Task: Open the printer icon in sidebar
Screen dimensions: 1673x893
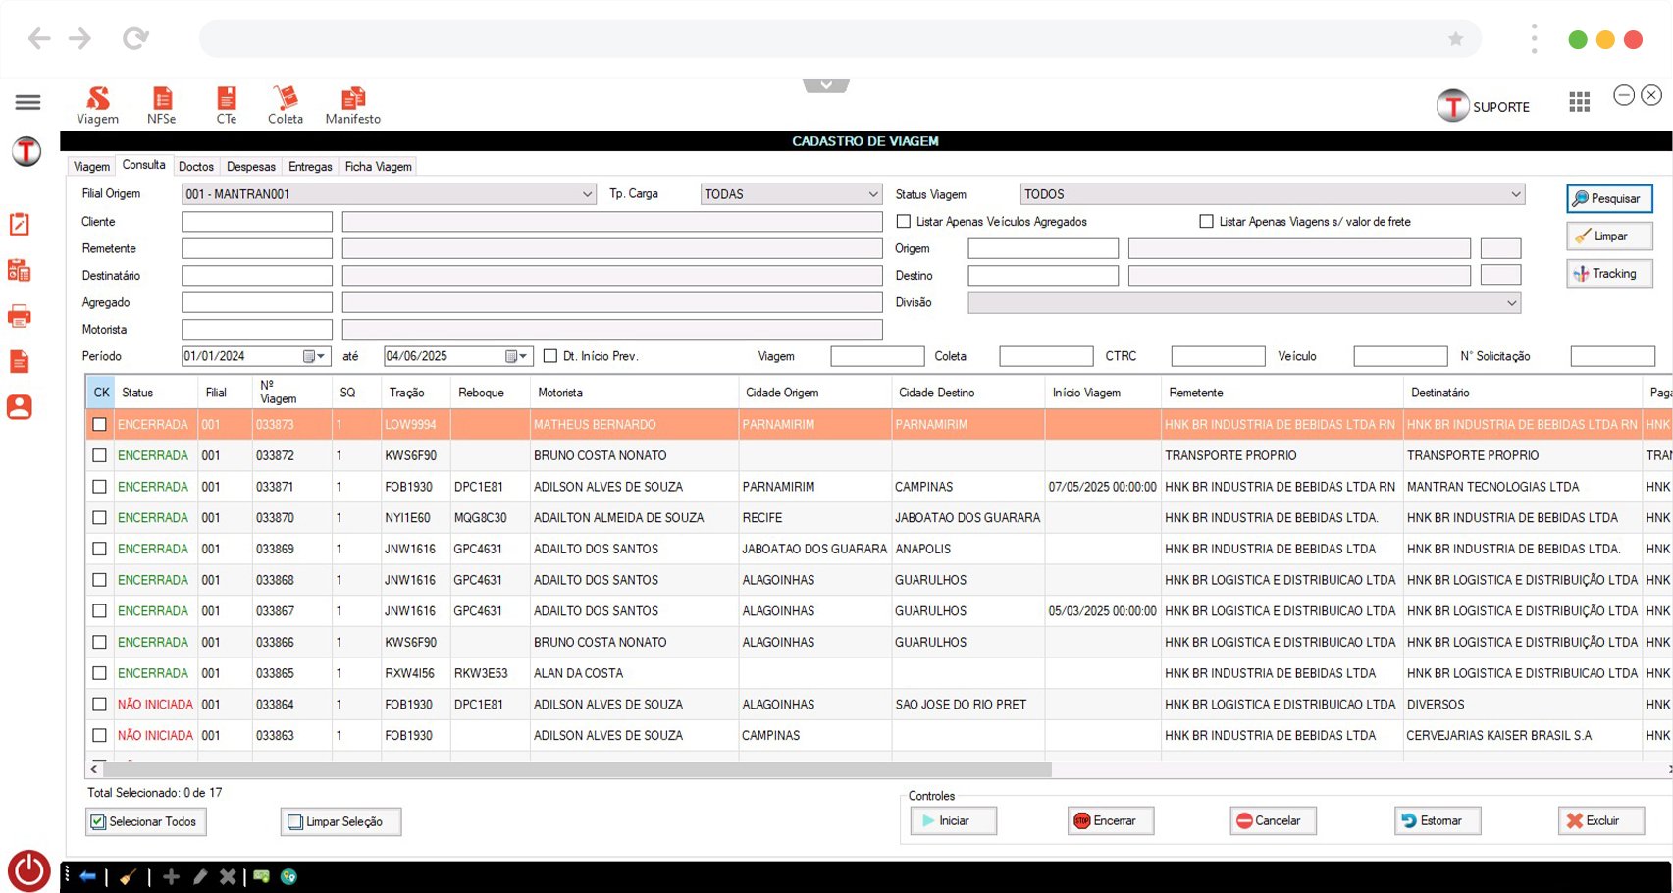Action: (19, 316)
